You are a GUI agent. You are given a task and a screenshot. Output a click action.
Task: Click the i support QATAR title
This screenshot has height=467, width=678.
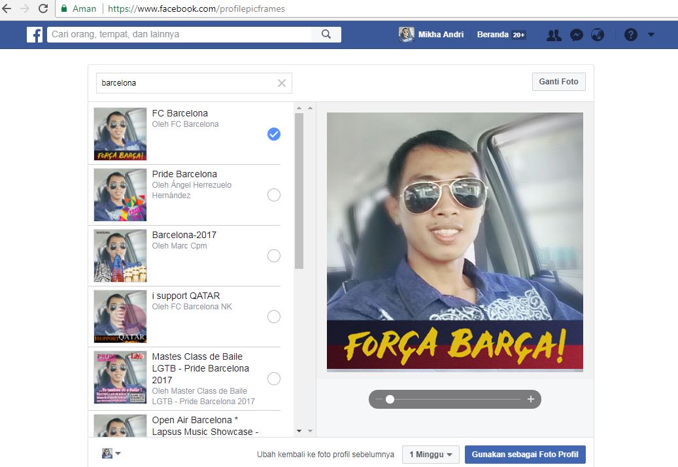186,296
